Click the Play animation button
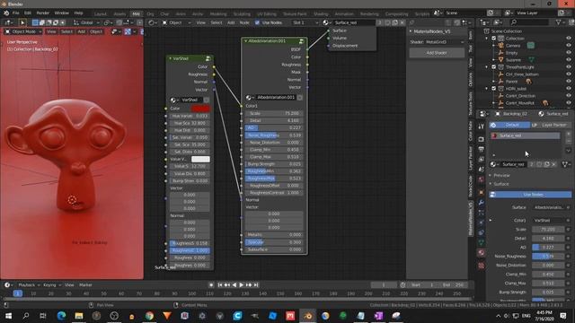 point(241,285)
